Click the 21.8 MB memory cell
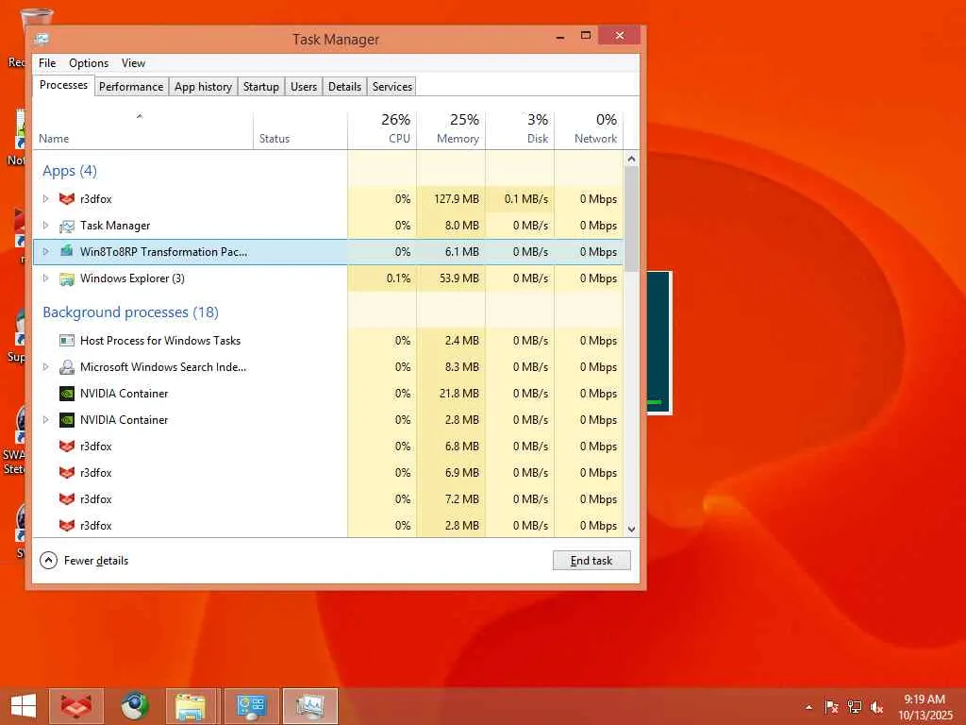 [451, 394]
